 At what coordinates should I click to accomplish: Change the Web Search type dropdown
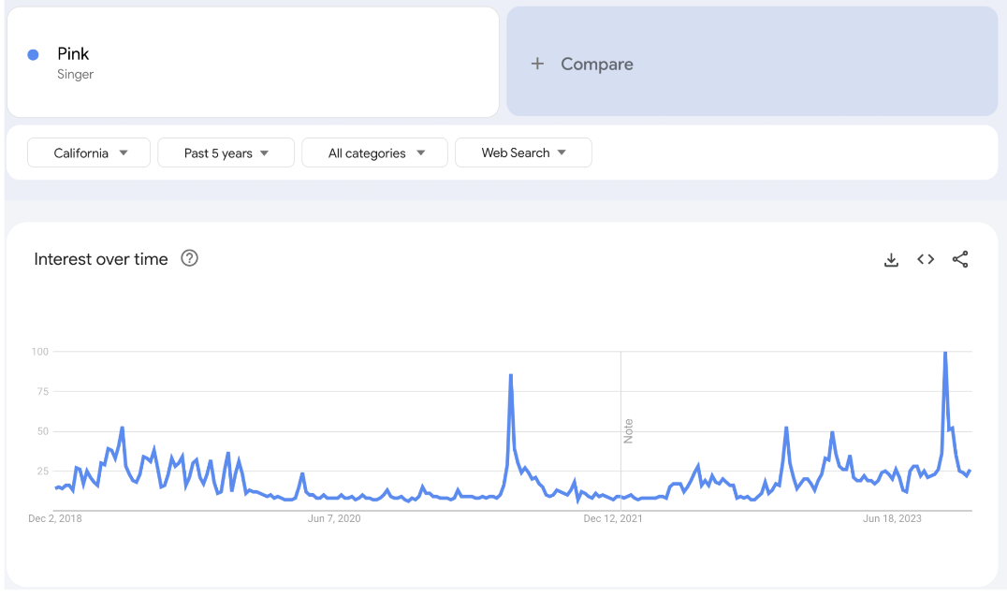coord(523,153)
